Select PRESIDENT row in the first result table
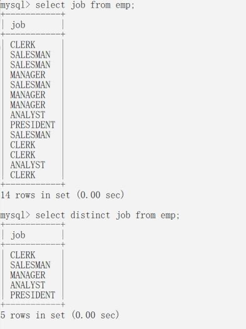Image resolution: width=246 pixels, height=329 pixels. 33,125
